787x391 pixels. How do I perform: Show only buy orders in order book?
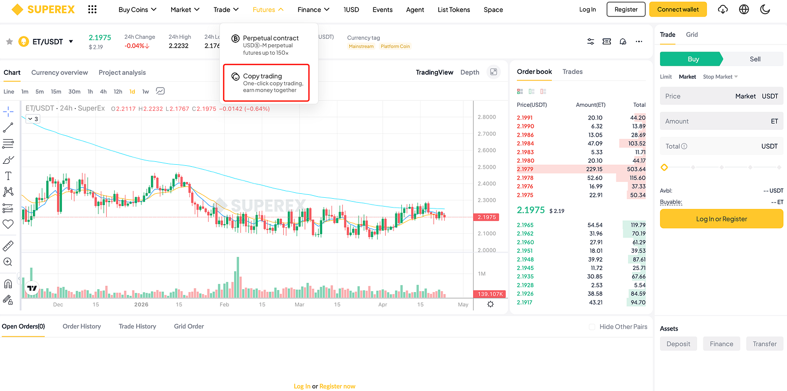tap(532, 91)
